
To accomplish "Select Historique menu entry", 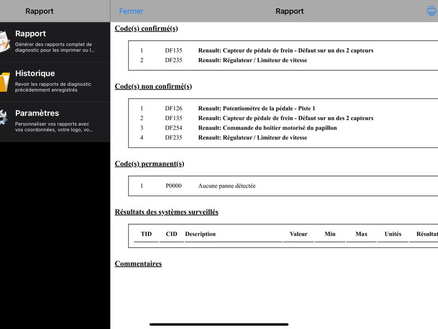I will [55, 82].
